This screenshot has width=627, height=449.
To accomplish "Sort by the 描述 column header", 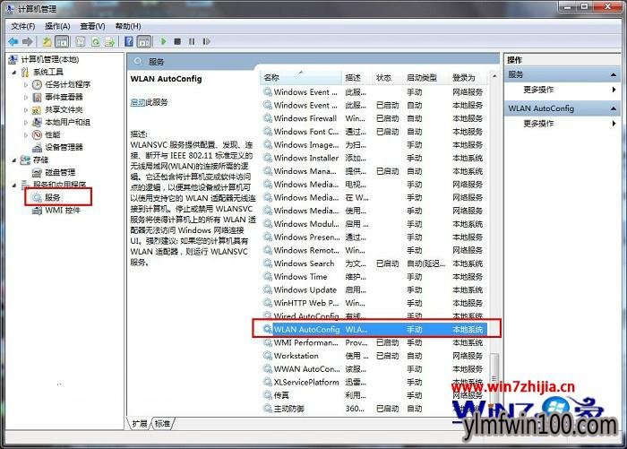I will pyautogui.click(x=358, y=78).
